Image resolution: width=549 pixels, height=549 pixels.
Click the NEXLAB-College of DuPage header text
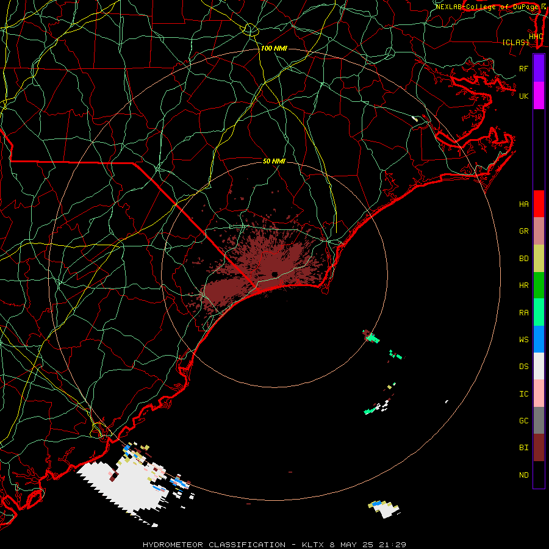click(x=487, y=7)
